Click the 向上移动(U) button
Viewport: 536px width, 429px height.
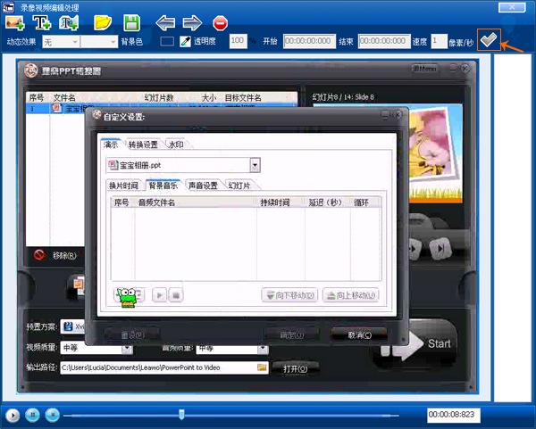[x=351, y=295]
